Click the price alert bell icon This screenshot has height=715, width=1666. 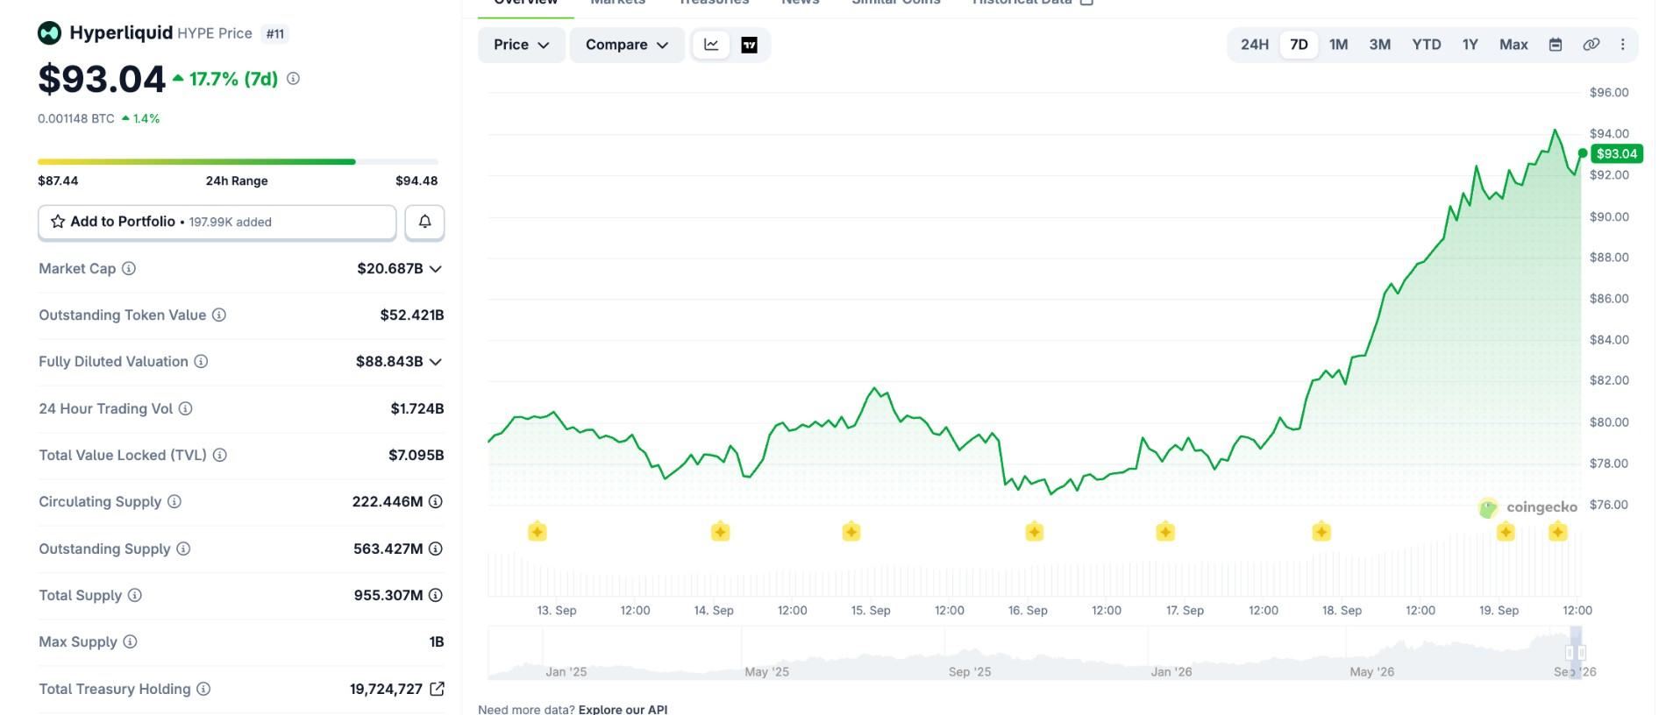(424, 222)
